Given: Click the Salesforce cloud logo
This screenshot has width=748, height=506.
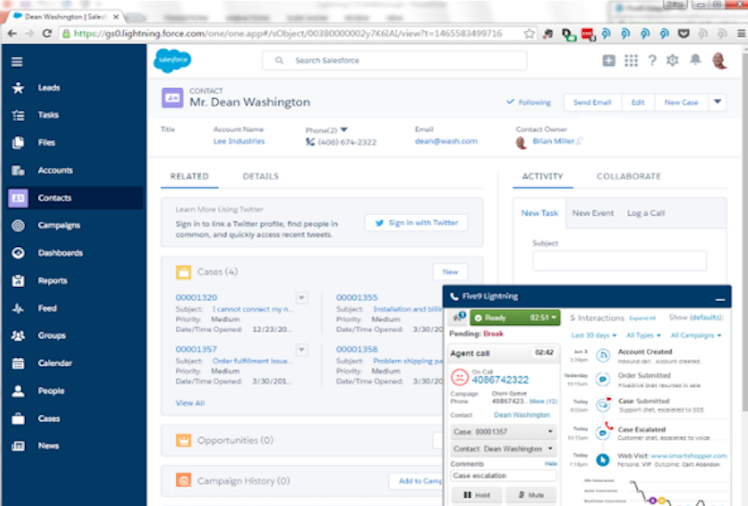Looking at the screenshot, I should pos(172,61).
